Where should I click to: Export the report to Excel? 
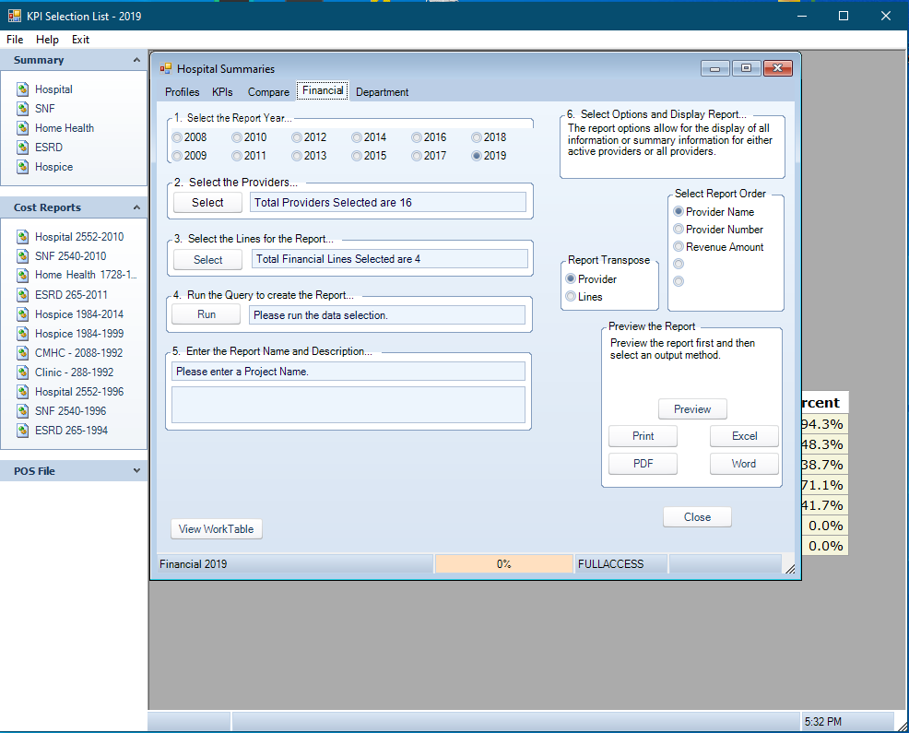click(744, 435)
